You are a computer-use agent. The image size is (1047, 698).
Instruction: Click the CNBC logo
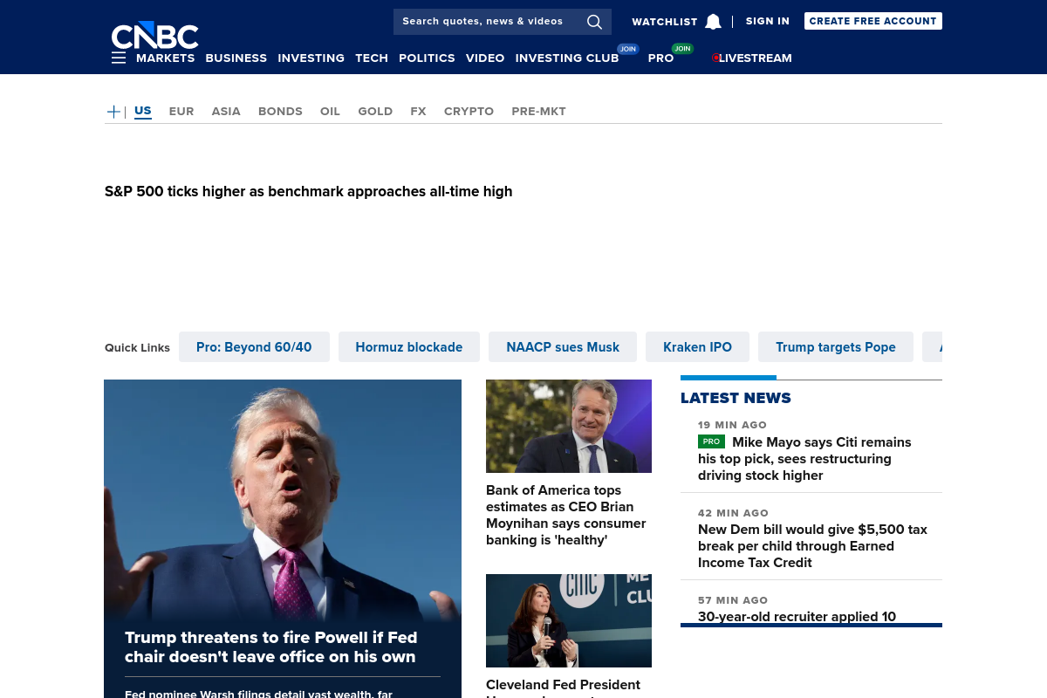coord(154,35)
